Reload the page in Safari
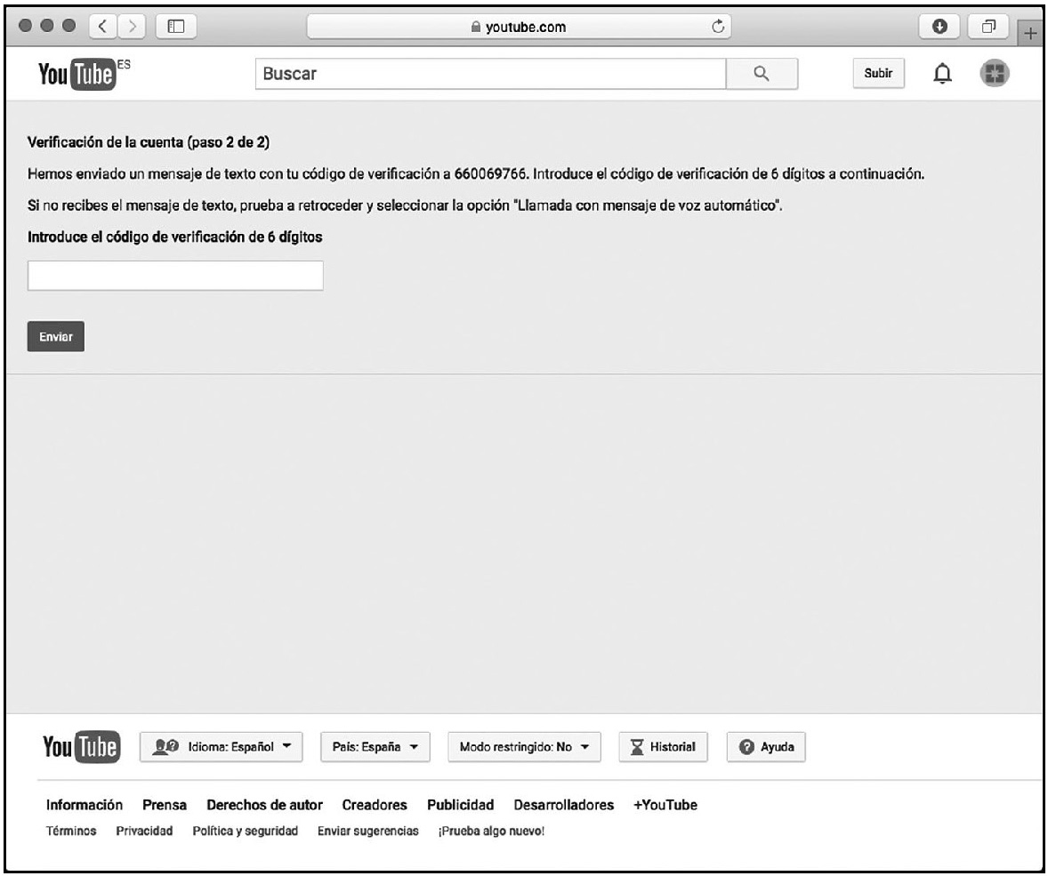Screen dimensions: 1048x876 (x=717, y=26)
